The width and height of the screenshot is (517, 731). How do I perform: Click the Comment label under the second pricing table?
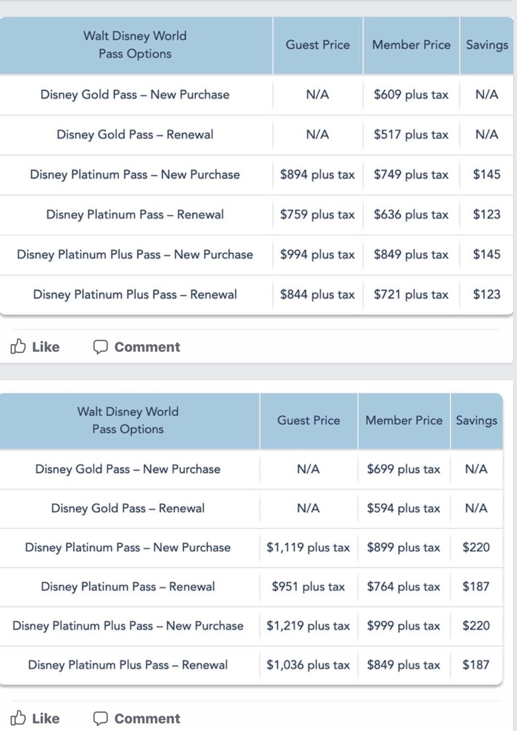click(147, 718)
